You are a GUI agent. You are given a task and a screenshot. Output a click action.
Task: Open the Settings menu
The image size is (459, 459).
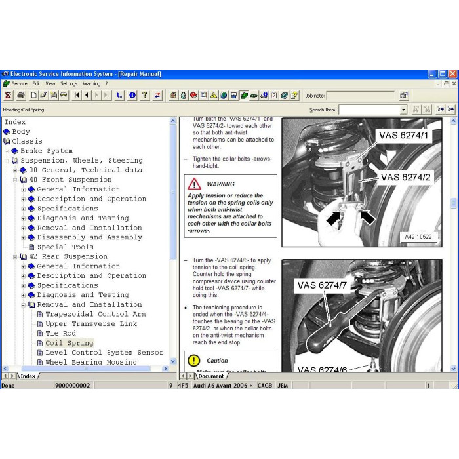click(69, 83)
